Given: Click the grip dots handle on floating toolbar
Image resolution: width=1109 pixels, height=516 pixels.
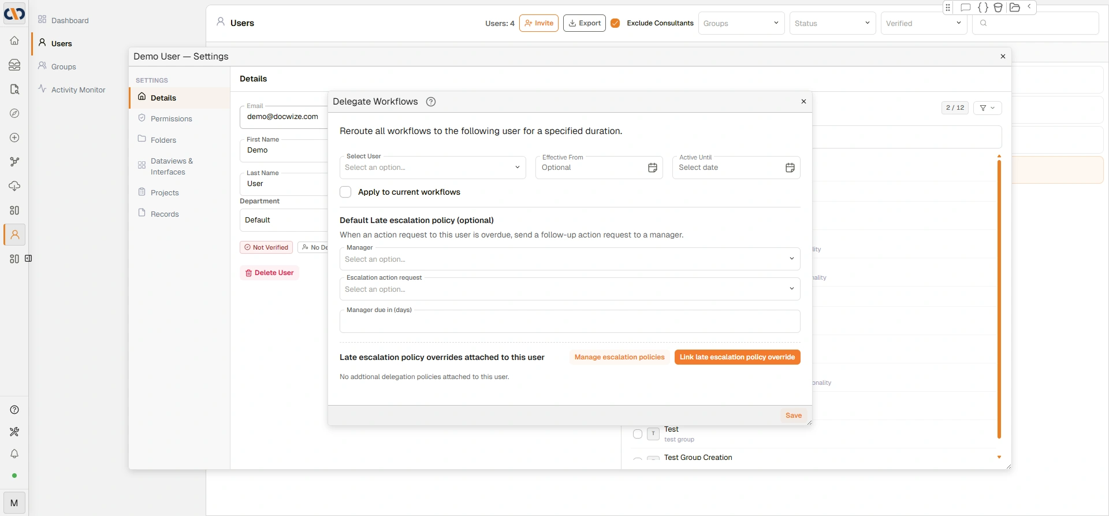Looking at the screenshot, I should click(x=948, y=8).
